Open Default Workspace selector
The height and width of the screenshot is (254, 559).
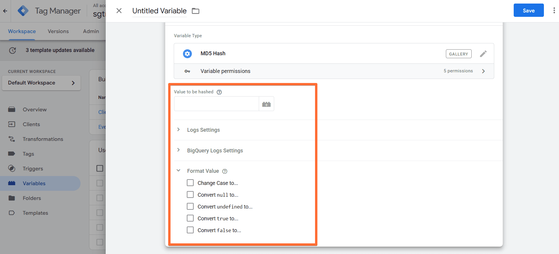click(x=41, y=83)
